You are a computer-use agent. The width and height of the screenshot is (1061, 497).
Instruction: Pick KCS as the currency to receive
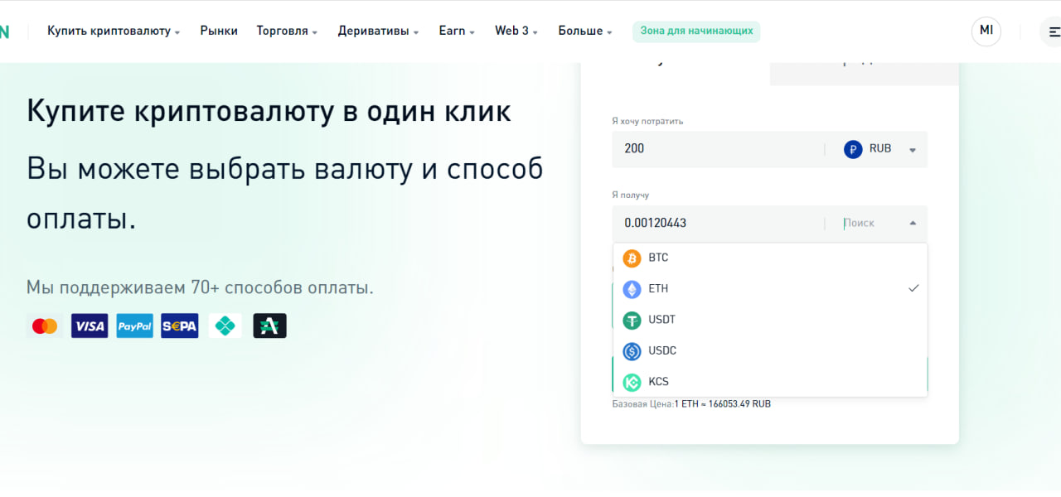[657, 381]
